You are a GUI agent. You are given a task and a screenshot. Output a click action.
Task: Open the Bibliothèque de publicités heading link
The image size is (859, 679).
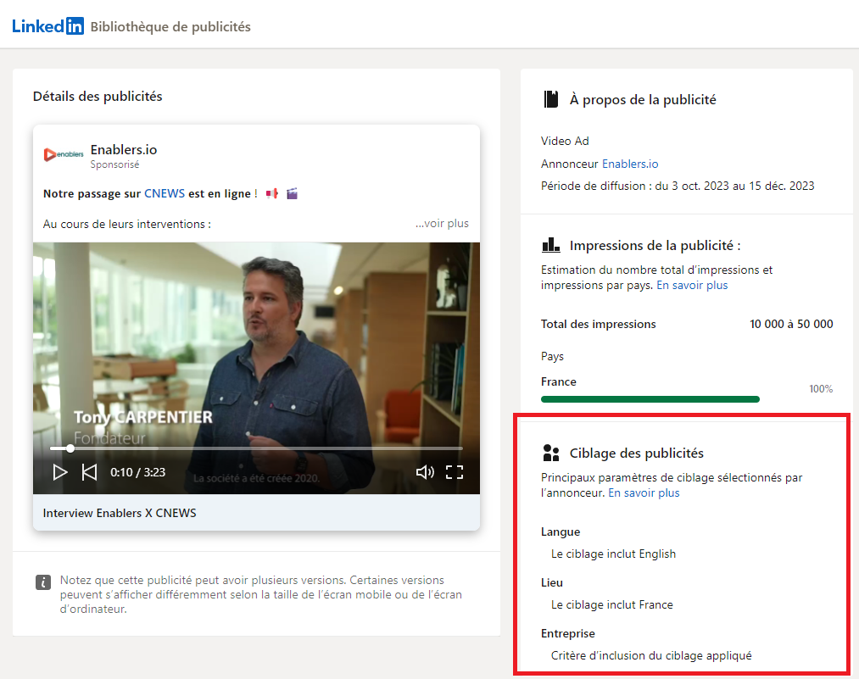click(170, 27)
